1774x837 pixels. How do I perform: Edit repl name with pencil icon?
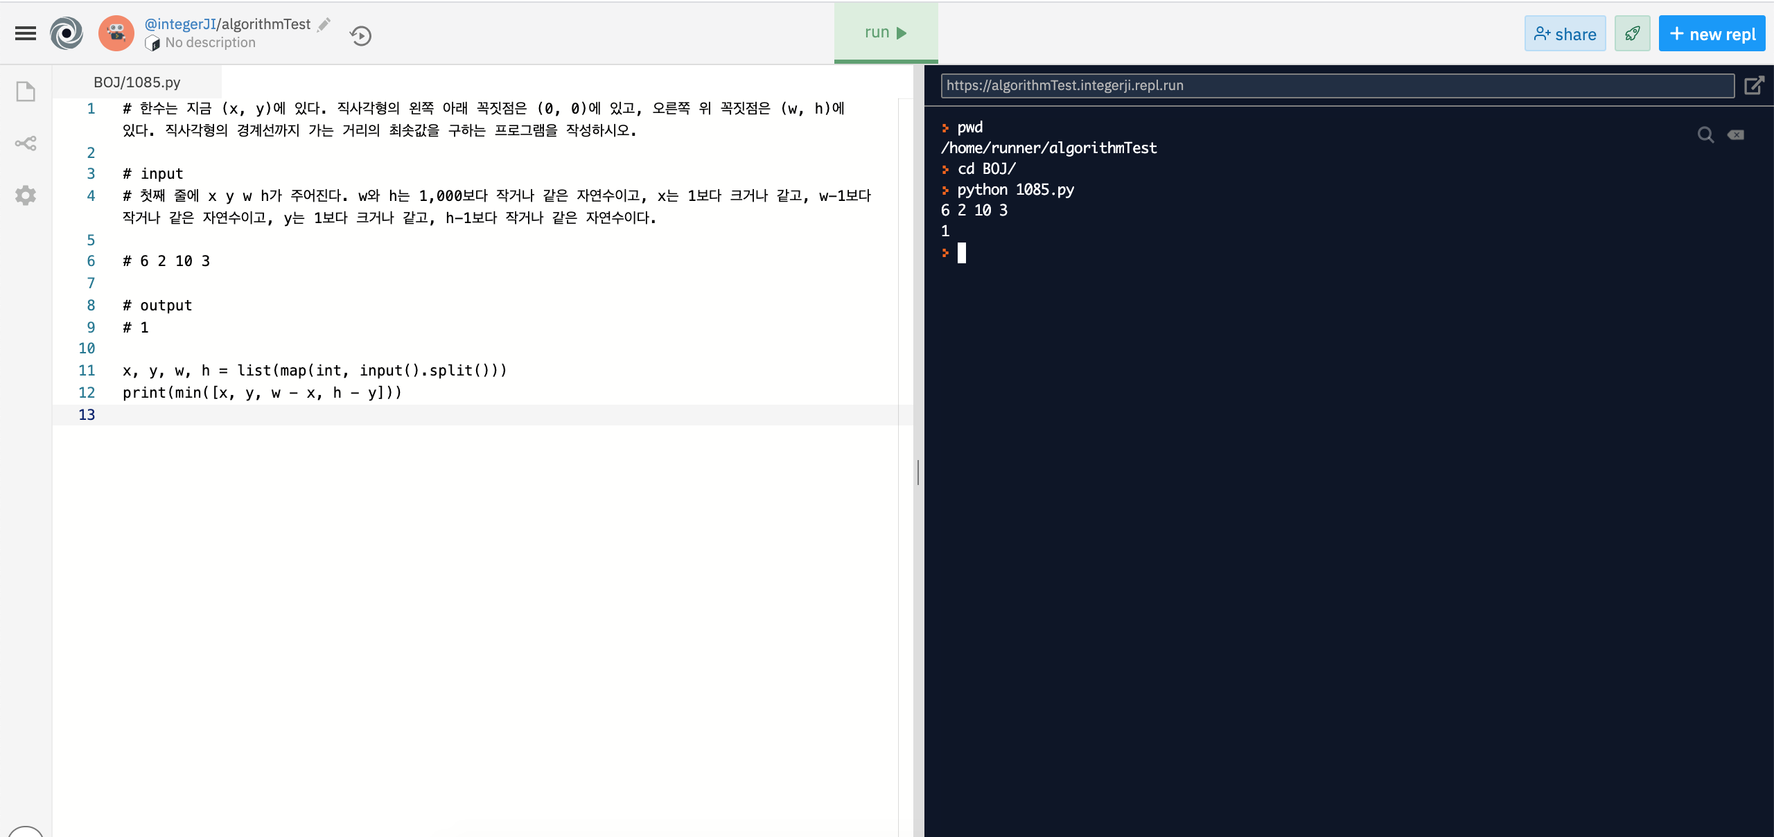click(x=324, y=25)
